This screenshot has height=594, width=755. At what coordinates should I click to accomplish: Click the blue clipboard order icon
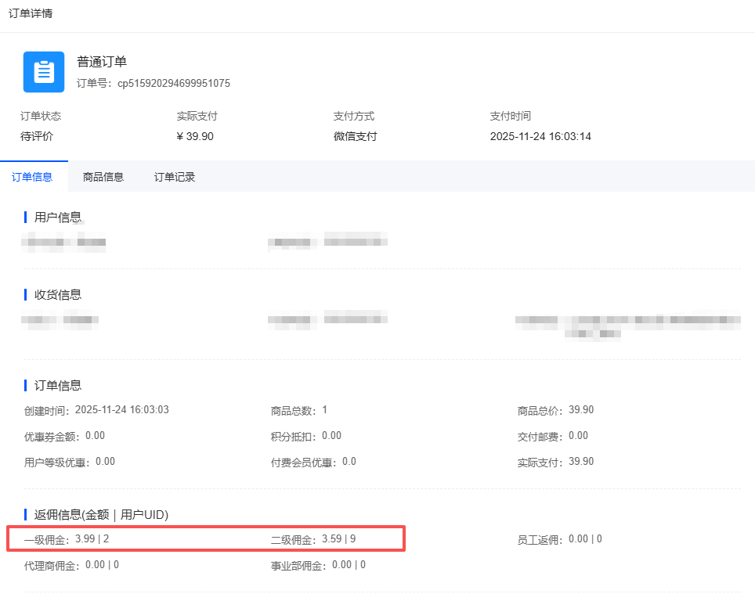pyautogui.click(x=44, y=72)
